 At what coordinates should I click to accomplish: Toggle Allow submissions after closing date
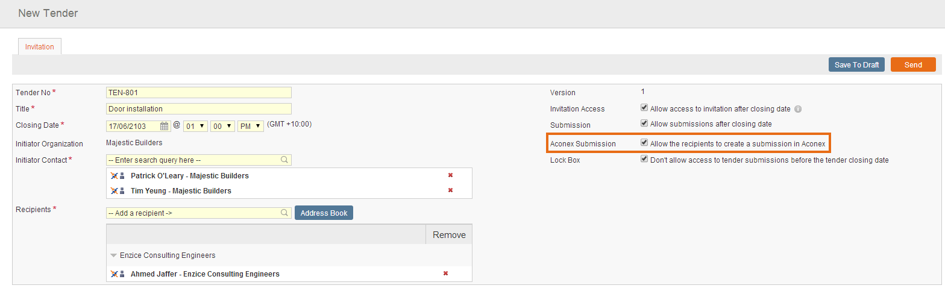click(644, 124)
